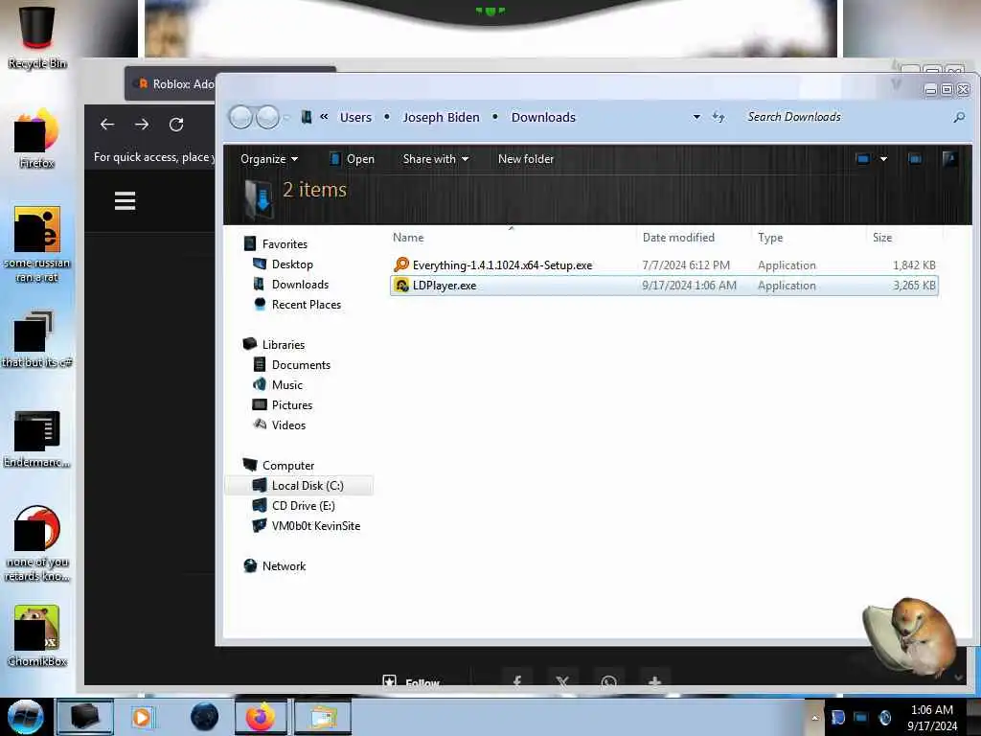Open Downloads under Favorites
This screenshot has height=736, width=981.
pos(300,284)
